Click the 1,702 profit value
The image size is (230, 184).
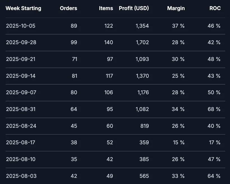click(142, 43)
